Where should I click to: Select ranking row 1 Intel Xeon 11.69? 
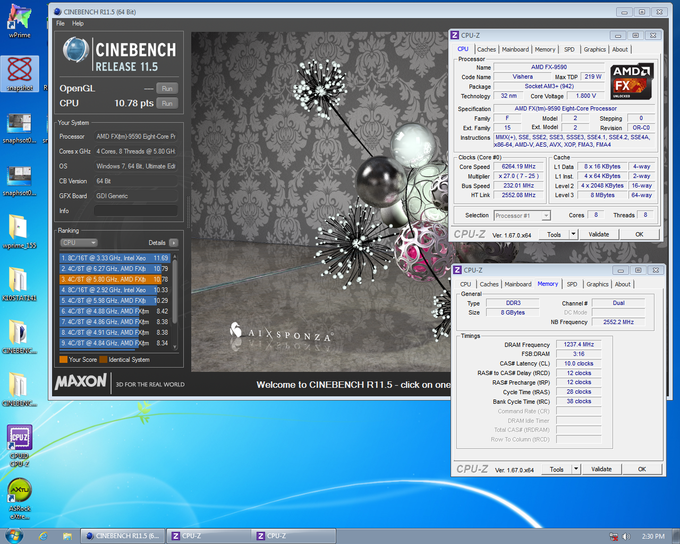[115, 258]
